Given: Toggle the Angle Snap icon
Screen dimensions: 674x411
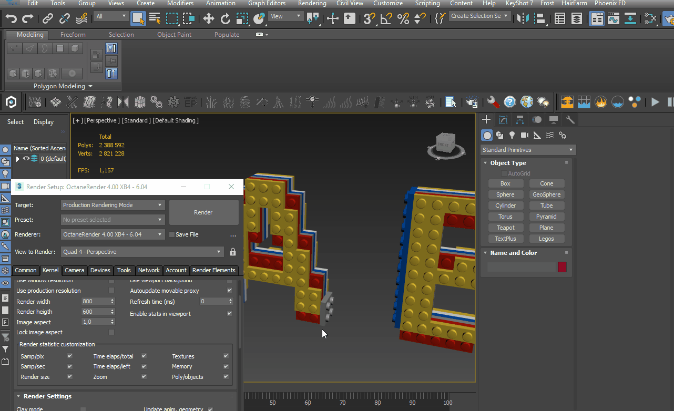Looking at the screenshot, I should 386,19.
